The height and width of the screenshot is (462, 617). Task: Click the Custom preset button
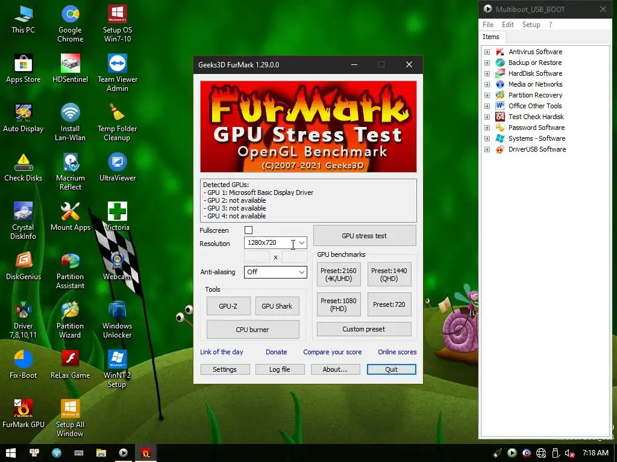click(x=364, y=329)
